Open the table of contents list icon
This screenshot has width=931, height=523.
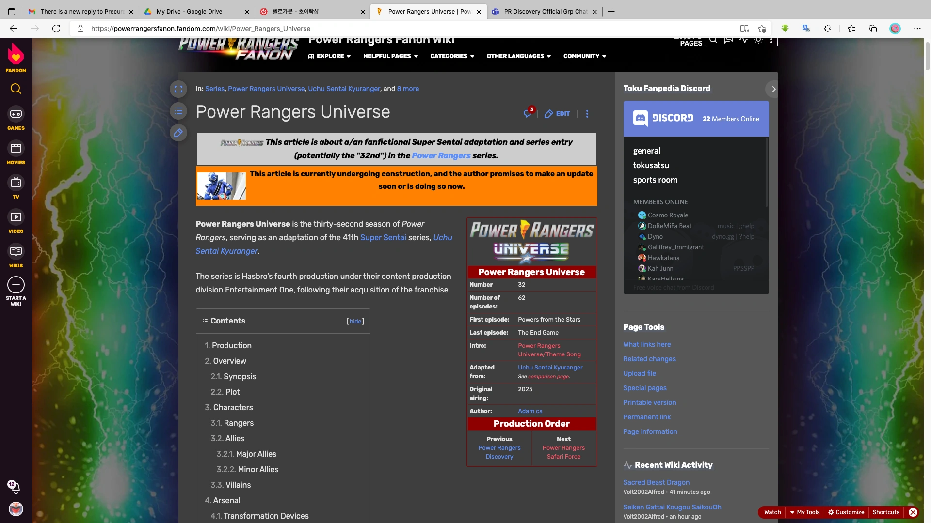click(x=178, y=111)
